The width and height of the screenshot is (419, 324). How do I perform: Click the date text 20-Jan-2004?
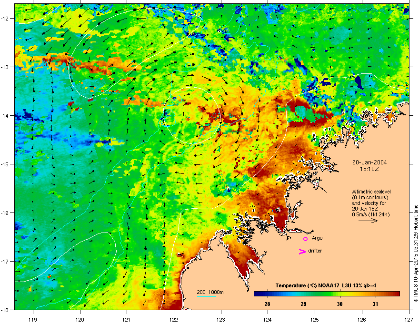(369, 162)
